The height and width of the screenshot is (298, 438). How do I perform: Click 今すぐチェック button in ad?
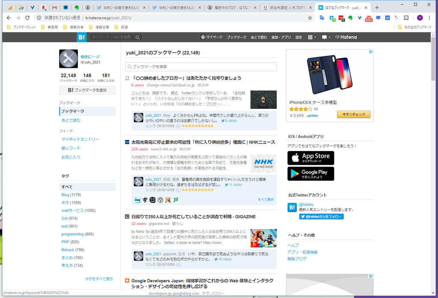click(x=353, y=114)
